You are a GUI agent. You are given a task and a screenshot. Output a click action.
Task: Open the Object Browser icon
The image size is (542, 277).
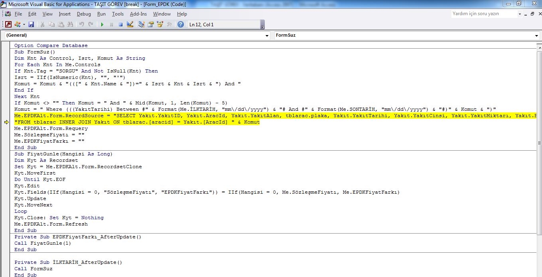click(x=160, y=24)
